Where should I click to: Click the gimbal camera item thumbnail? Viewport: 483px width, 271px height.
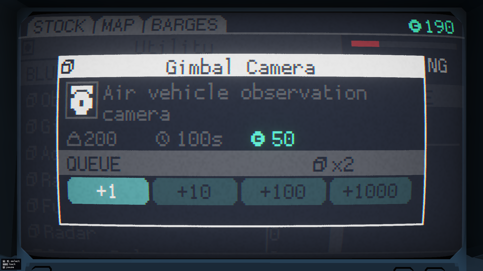pyautogui.click(x=82, y=100)
